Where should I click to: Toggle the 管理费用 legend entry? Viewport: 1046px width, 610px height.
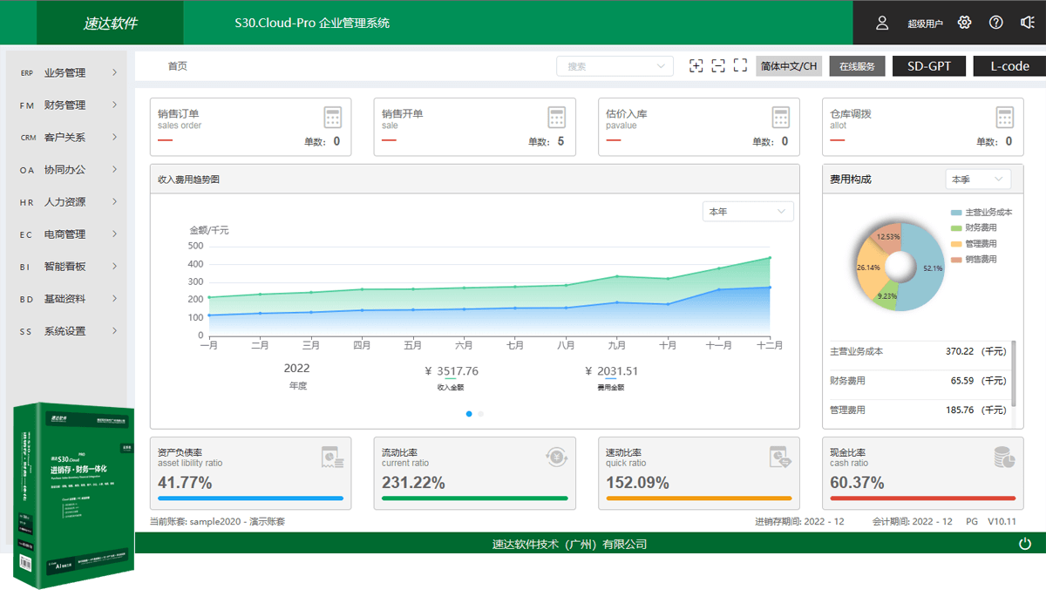[974, 244]
